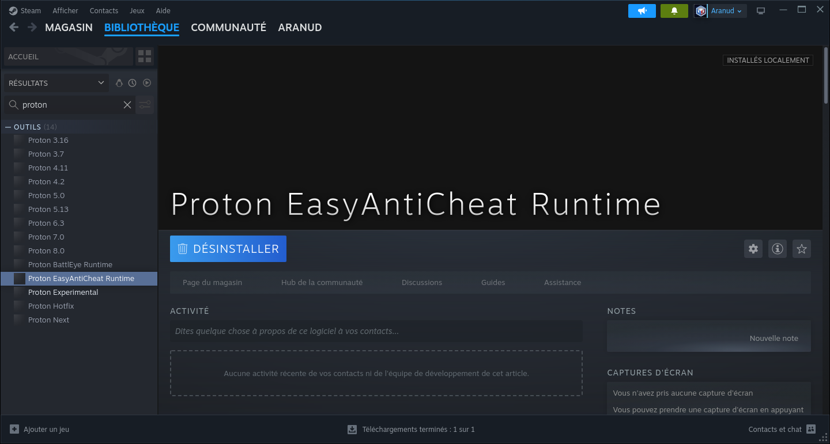
Task: Open the friends icon beside Contacts et chat
Action: point(811,429)
